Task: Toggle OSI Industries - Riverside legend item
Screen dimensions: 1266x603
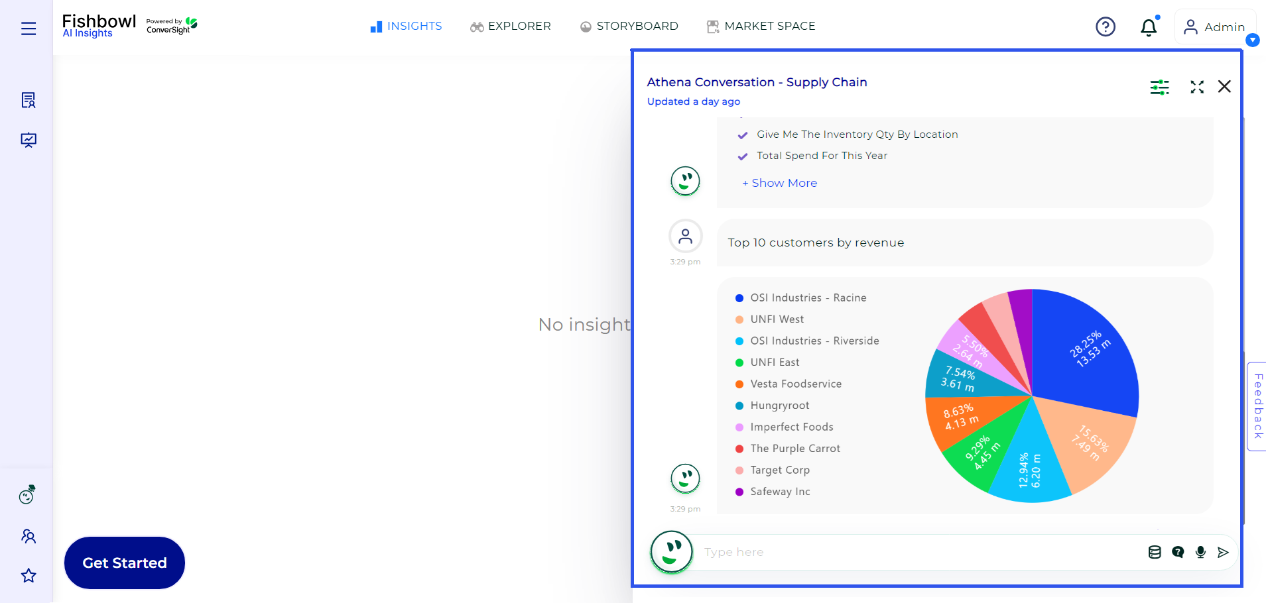Action: click(x=808, y=341)
